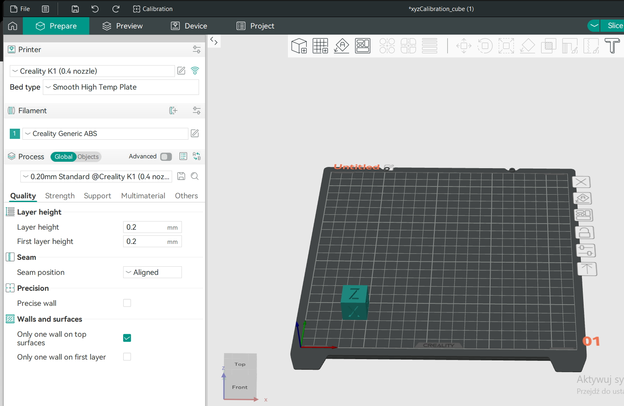The image size is (624, 406).
Task: Enable the Precise wall checkbox
Action: pos(127,303)
